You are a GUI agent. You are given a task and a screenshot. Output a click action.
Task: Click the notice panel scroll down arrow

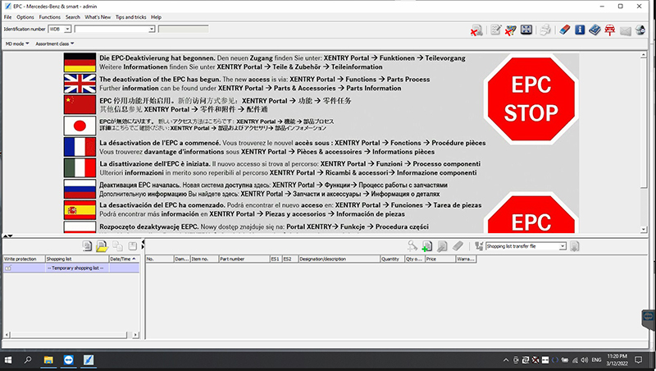pyautogui.click(x=644, y=230)
